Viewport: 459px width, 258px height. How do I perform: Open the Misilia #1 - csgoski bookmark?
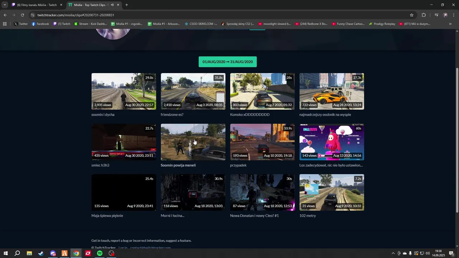(x=127, y=24)
